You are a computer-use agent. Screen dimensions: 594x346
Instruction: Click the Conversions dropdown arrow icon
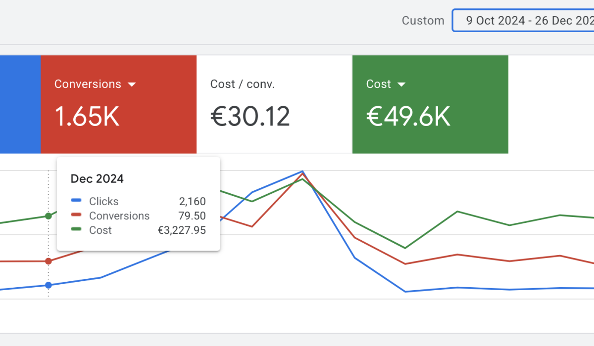(132, 84)
